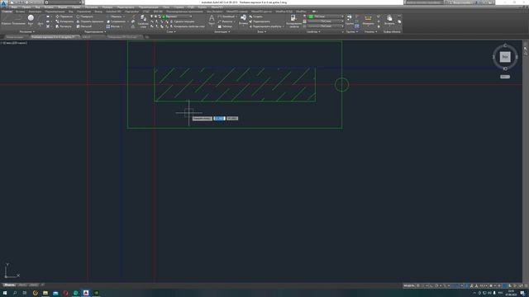Viewport: 529px width, 297px height.
Task: Select the Linear dimension (Линейный) tool
Action: [226, 16]
